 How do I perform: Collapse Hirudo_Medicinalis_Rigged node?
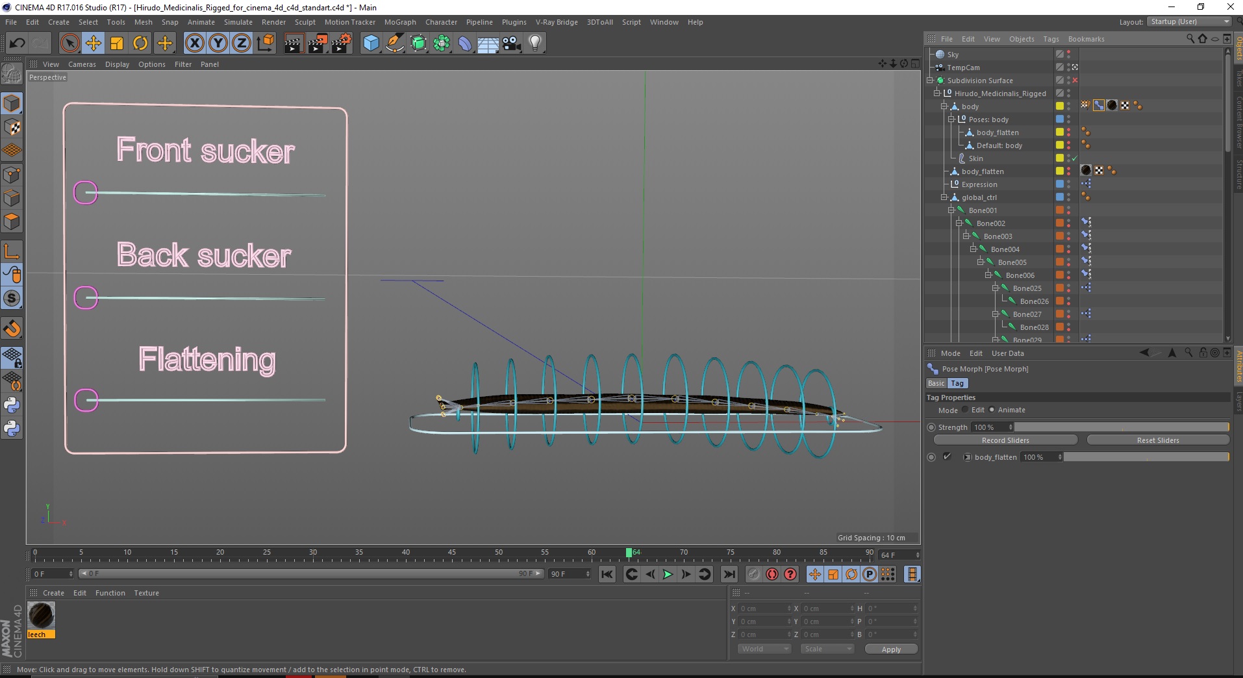937,94
